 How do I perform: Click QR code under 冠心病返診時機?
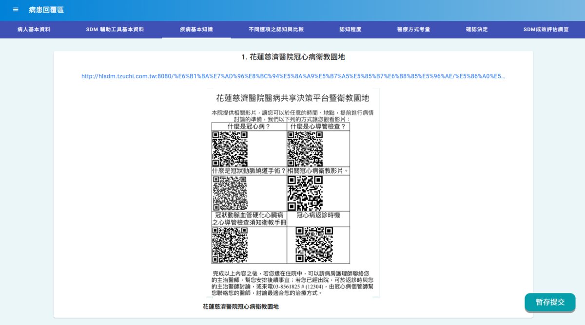point(314,245)
